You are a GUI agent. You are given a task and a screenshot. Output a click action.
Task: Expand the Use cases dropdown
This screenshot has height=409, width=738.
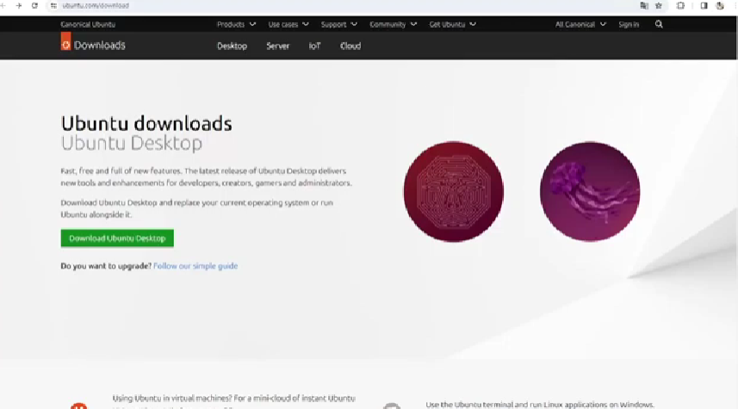click(288, 24)
